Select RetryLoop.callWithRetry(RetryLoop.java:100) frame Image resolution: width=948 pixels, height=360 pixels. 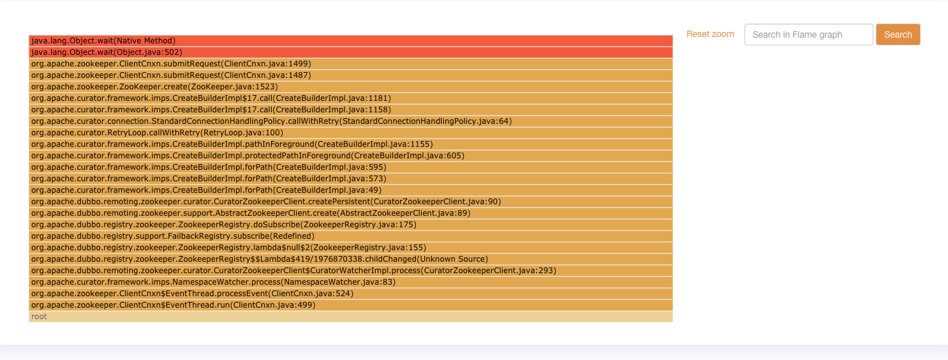pos(351,133)
